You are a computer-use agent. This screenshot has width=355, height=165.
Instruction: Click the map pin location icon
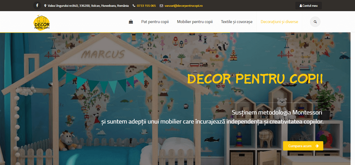click(45, 6)
